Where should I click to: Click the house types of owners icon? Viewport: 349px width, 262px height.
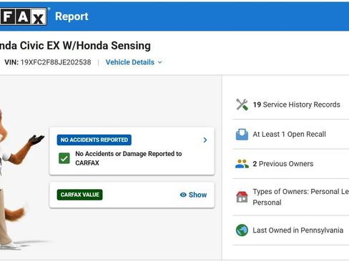[242, 197]
